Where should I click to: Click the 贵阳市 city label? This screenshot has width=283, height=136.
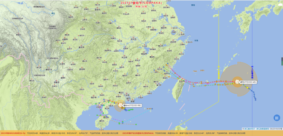(82, 69)
